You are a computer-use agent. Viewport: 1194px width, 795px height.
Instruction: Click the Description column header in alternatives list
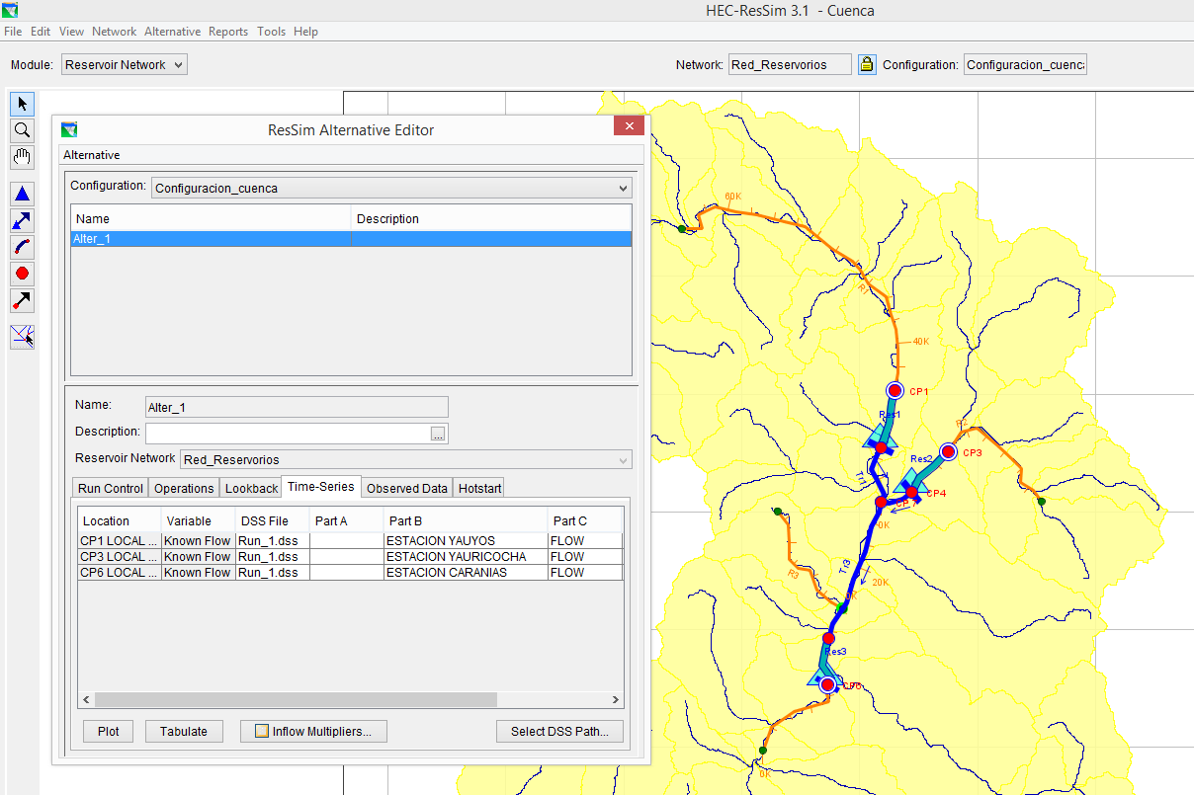pos(492,218)
